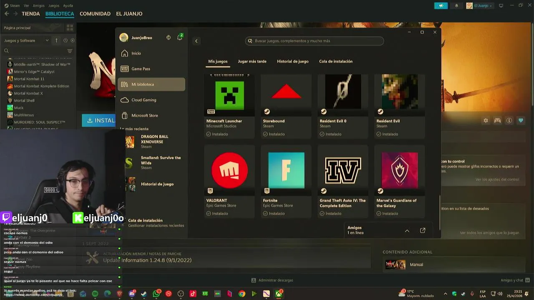Click the Xbox search games field
Screen dimensions: 534x300
coord(315,41)
